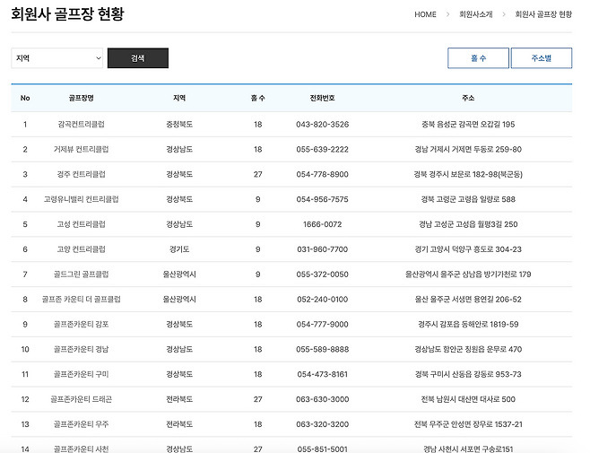Click the 전화번호 column header
The width and height of the screenshot is (590, 453).
[322, 98]
